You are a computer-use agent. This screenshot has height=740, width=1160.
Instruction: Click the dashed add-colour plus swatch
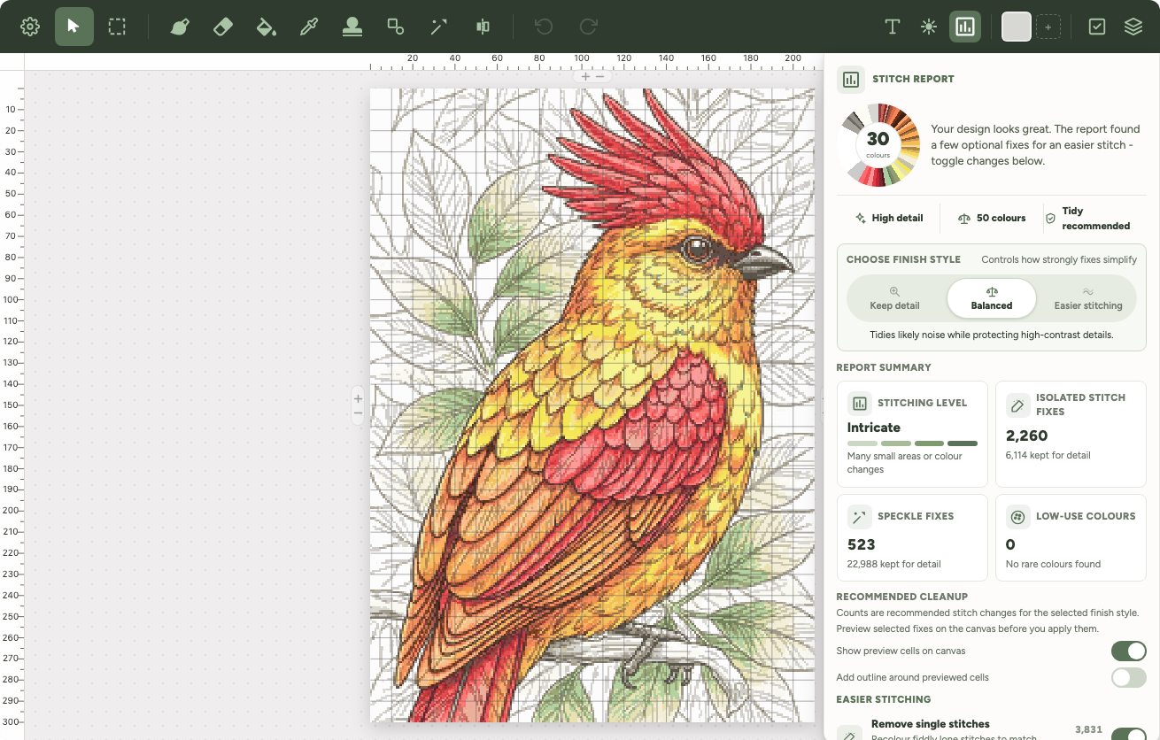click(x=1048, y=27)
